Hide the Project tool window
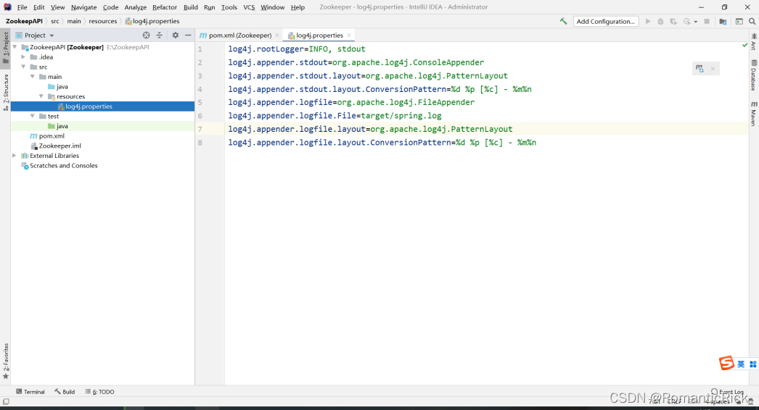This screenshot has width=759, height=410. (x=188, y=35)
